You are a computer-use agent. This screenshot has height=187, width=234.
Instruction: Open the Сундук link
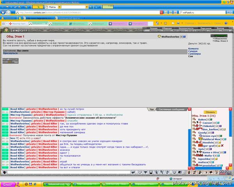193,51
